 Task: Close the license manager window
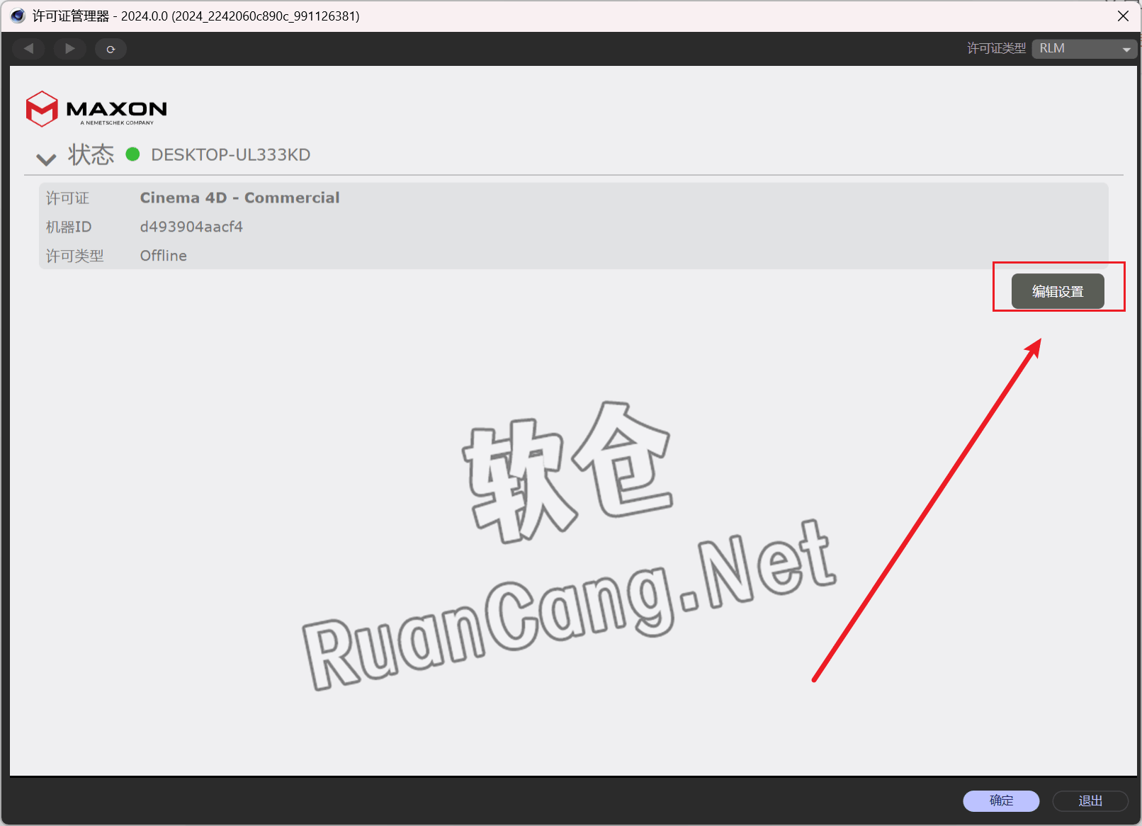coord(1123,16)
